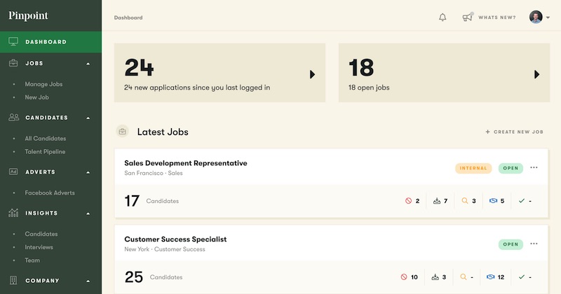Viewport: 561px width, 294px height.
Task: Collapse the Candidates section arrow
Action: tap(88, 118)
